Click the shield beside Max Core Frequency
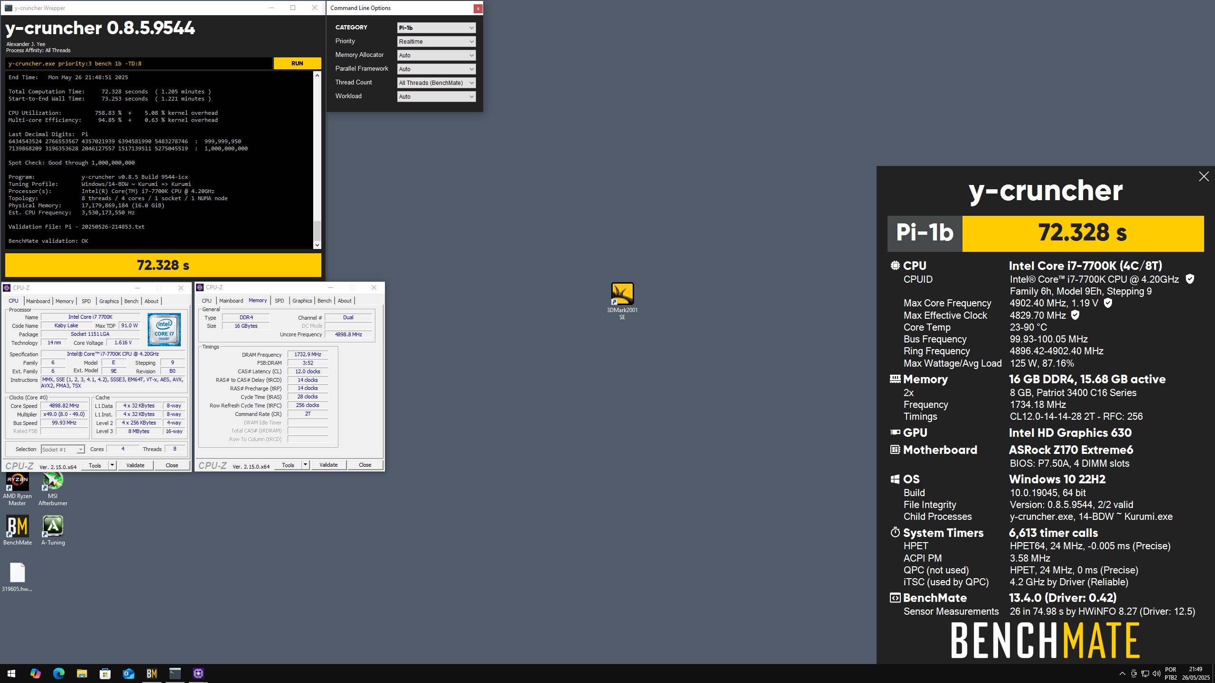The width and height of the screenshot is (1215, 683). pyautogui.click(x=1108, y=303)
